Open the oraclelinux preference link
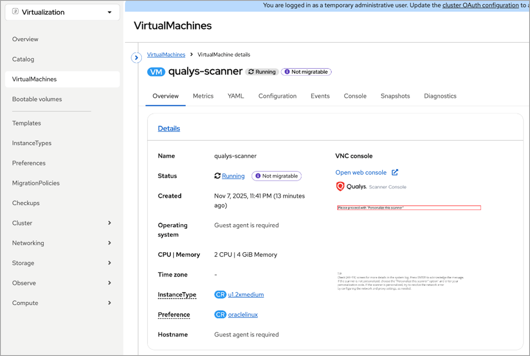 point(243,315)
